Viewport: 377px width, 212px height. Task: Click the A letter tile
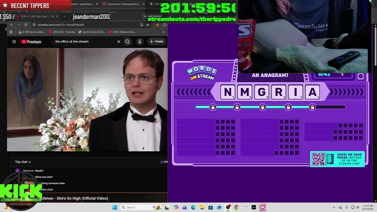(x=312, y=92)
